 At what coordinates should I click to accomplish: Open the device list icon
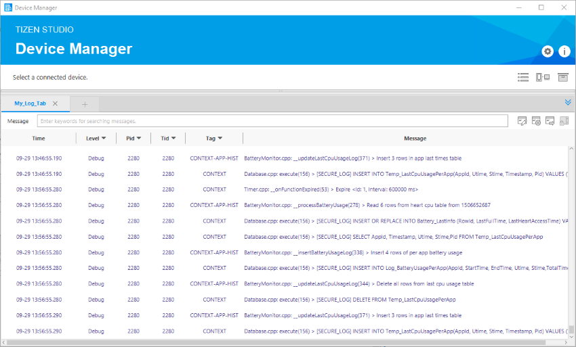click(523, 77)
